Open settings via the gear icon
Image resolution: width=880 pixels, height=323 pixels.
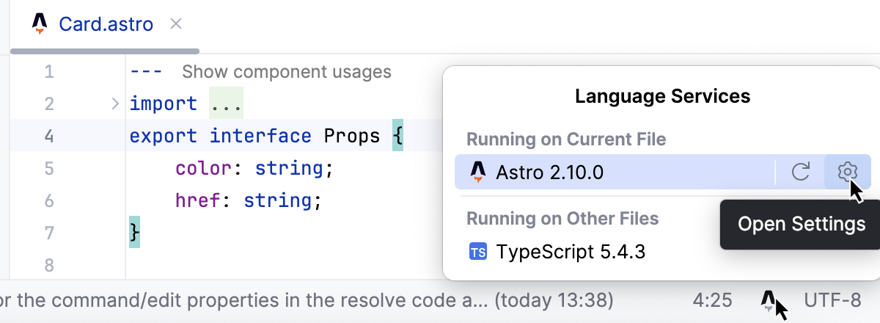pyautogui.click(x=847, y=172)
